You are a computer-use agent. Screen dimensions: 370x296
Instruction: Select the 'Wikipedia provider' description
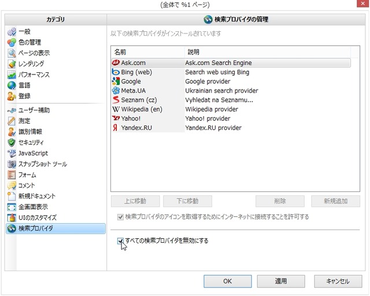tap(212, 109)
